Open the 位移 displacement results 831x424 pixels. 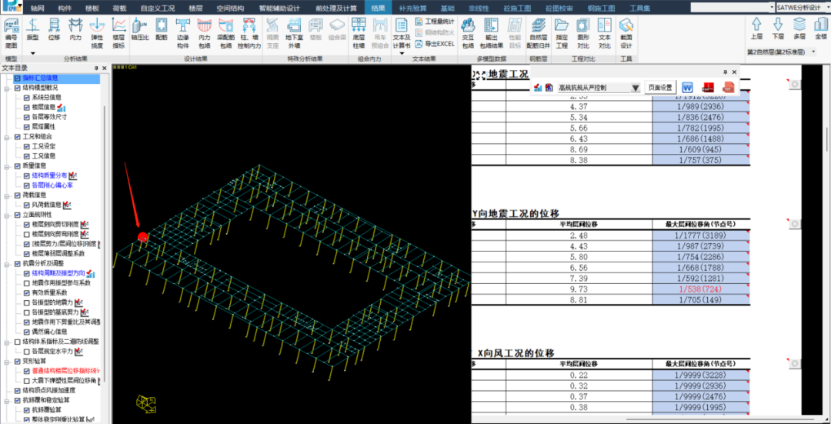pyautogui.click(x=54, y=30)
